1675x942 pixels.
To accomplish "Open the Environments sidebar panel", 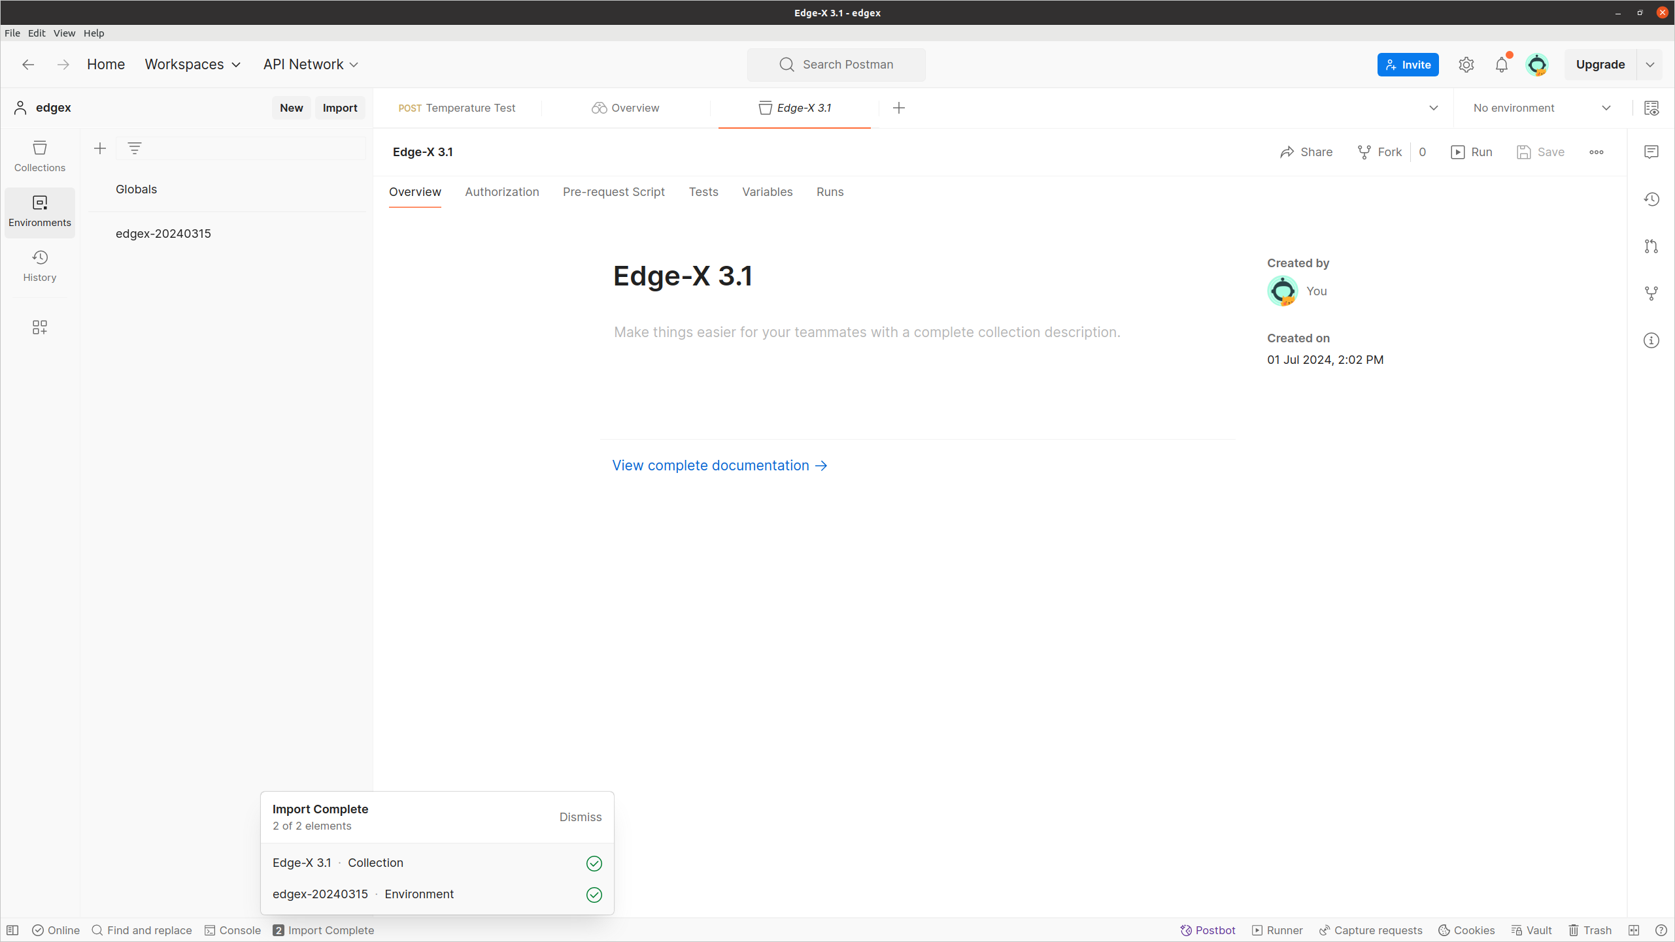I will pos(39,212).
